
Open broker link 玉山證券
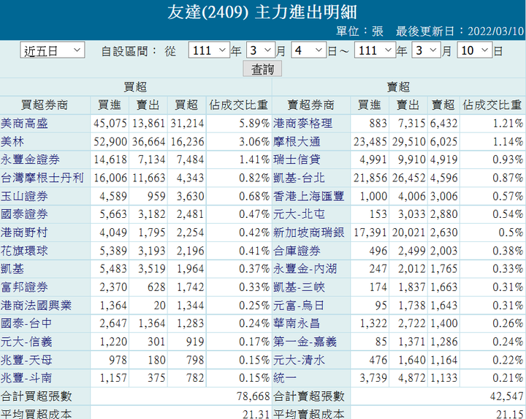coord(24,197)
